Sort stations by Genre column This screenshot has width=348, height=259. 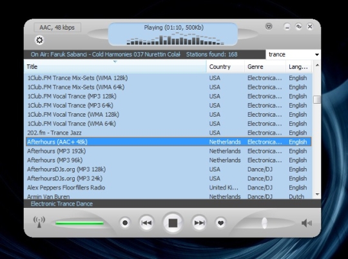266,66
